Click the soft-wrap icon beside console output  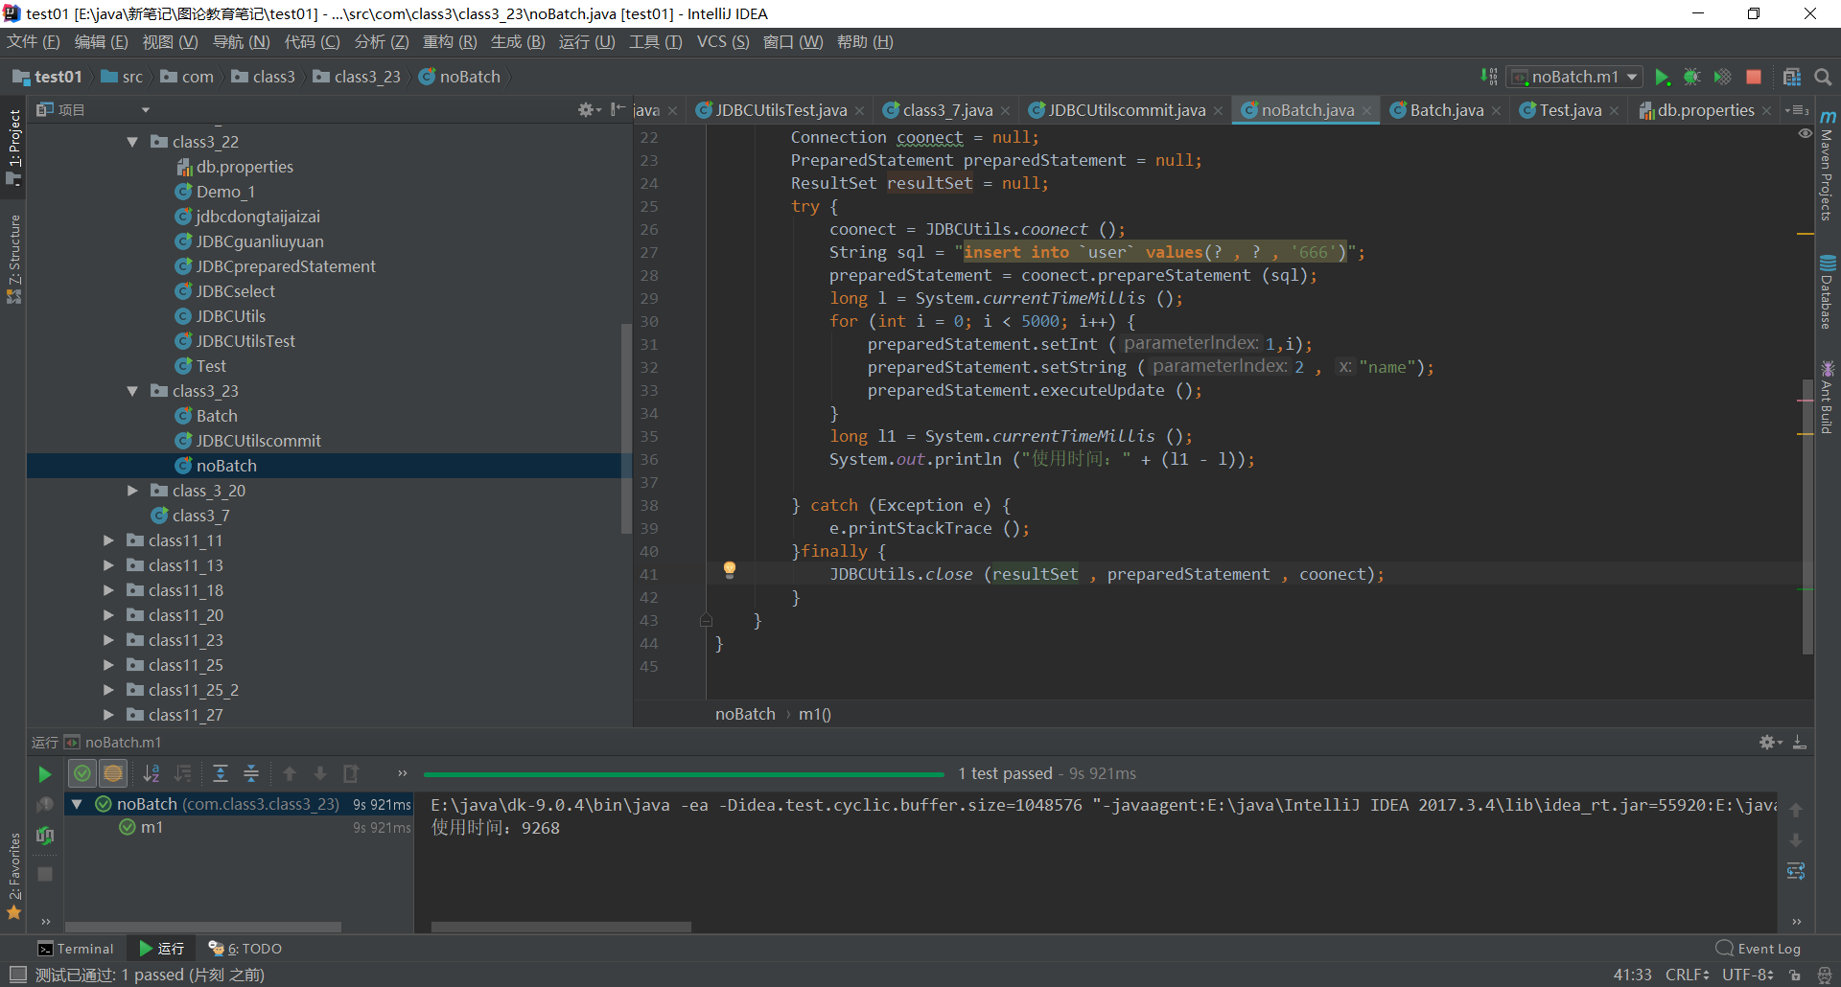(x=1797, y=871)
